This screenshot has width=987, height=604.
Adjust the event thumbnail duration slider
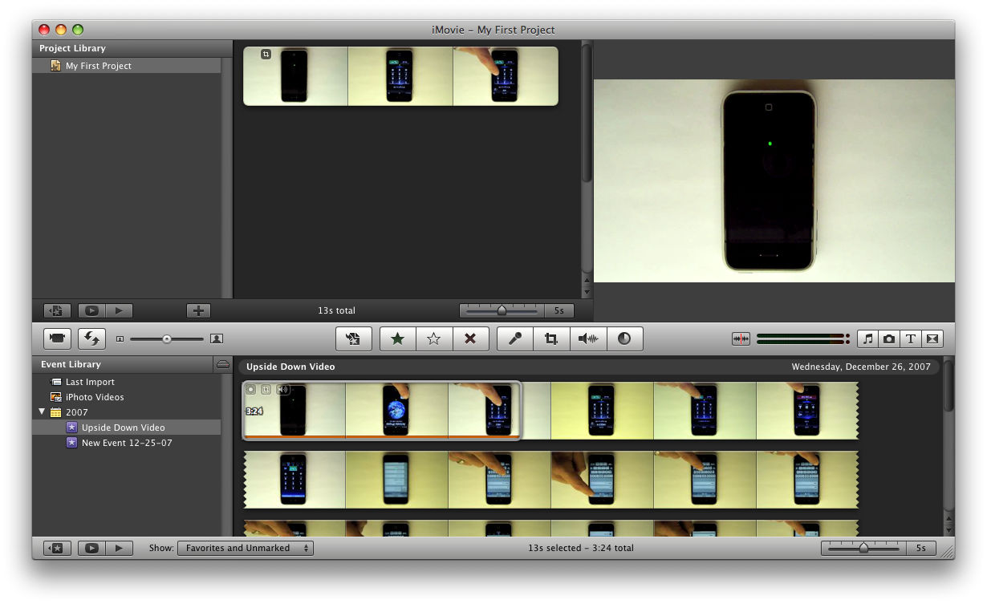pos(863,548)
